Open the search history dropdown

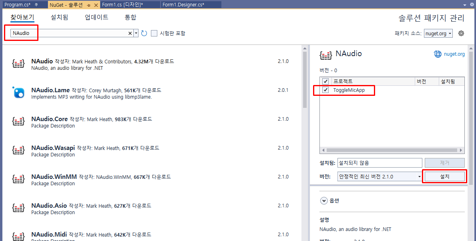[136, 33]
